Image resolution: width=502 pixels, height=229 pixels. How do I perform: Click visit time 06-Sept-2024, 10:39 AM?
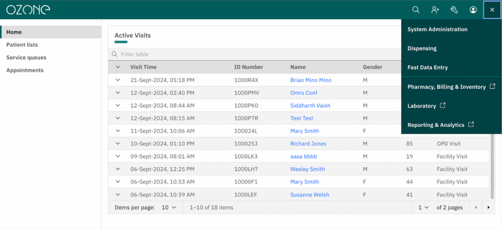[x=162, y=194]
